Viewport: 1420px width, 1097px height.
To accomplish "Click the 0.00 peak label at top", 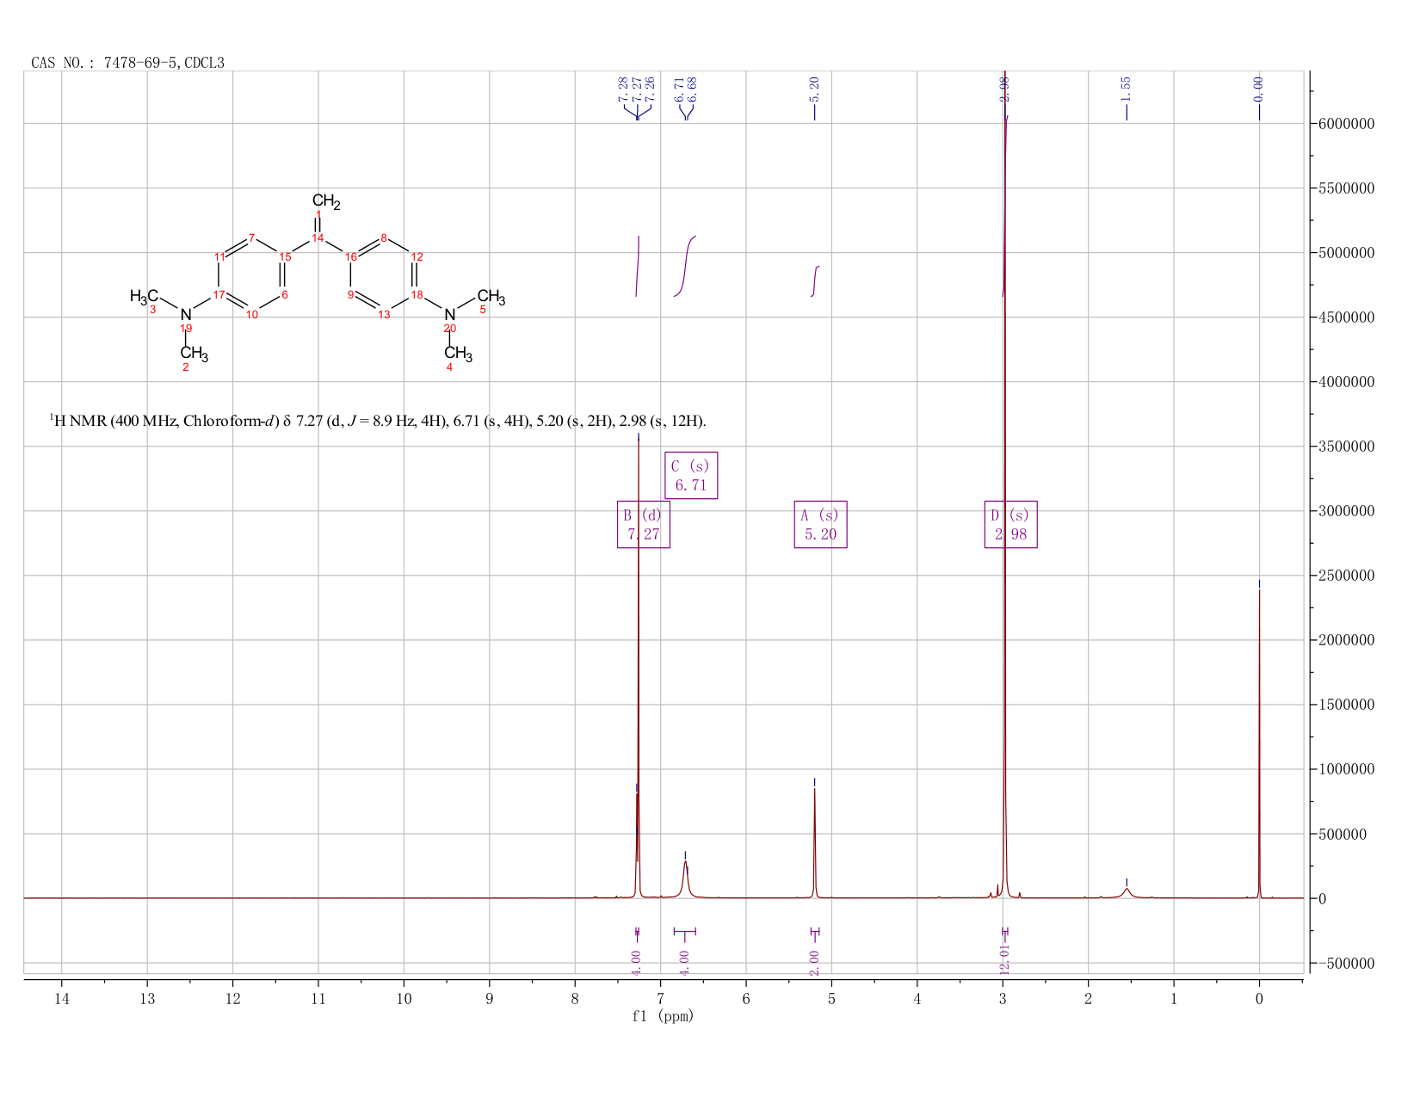I will [1258, 89].
